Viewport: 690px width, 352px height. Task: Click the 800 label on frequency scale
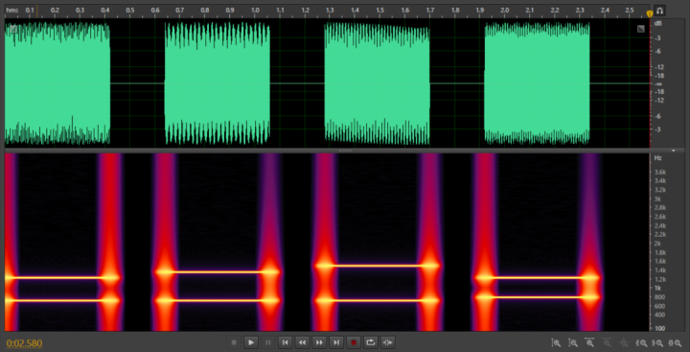(x=659, y=297)
